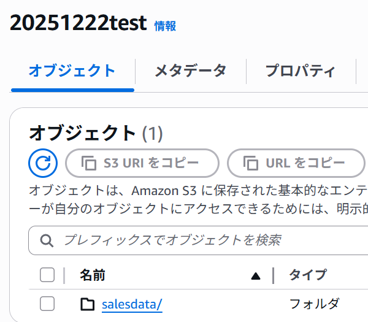Click the refresh objects icon button
Screen dimensions: 368x322
pos(43,163)
